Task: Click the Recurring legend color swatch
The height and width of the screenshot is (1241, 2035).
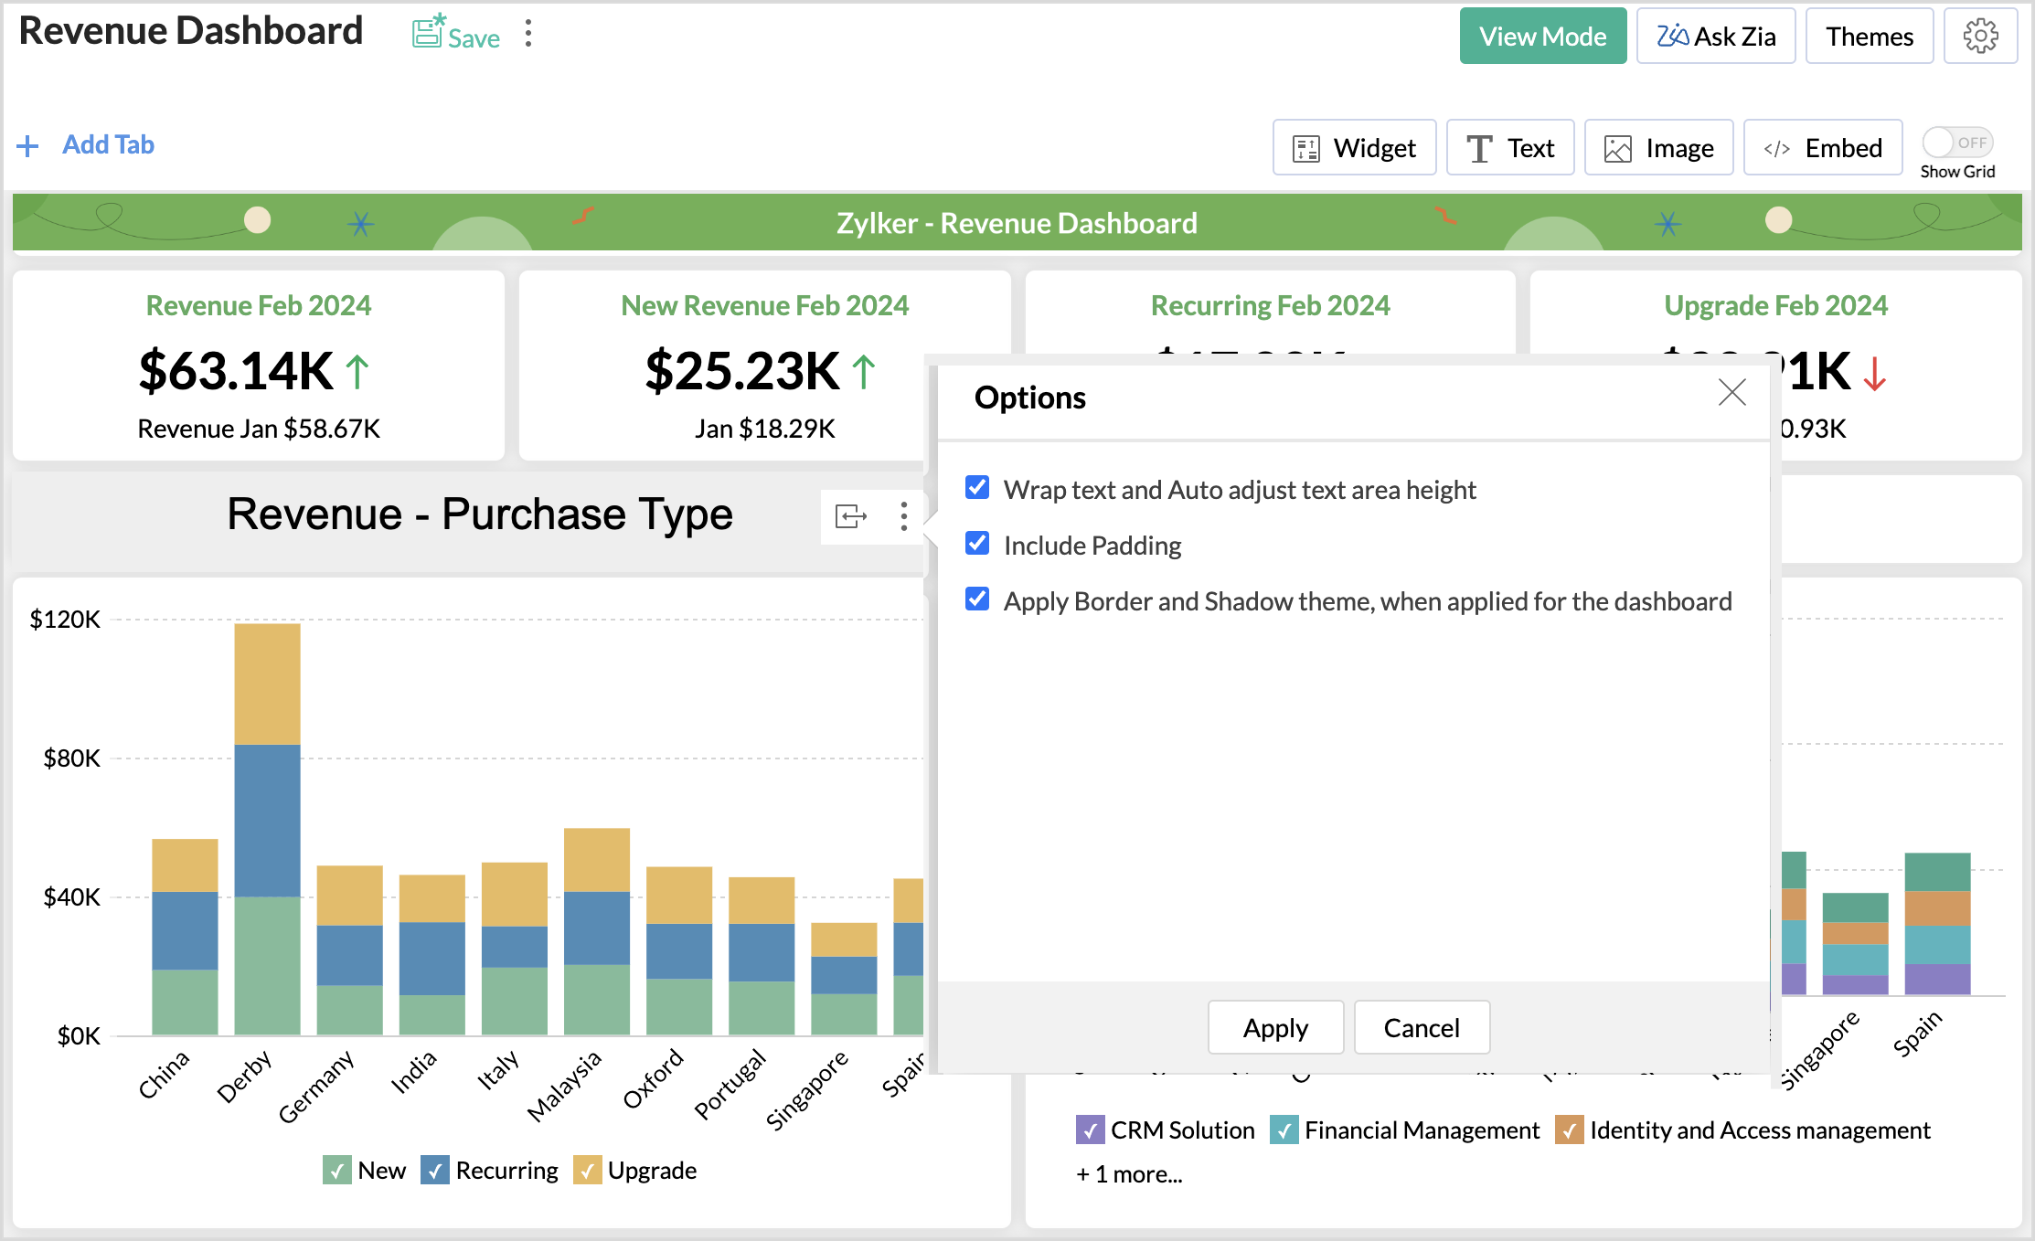Action: point(435,1170)
